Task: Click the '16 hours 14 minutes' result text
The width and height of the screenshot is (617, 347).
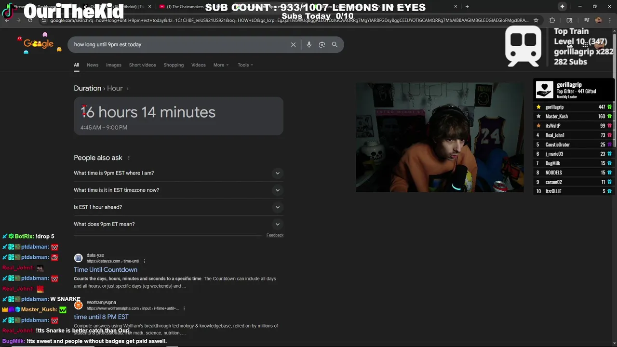Action: click(148, 112)
